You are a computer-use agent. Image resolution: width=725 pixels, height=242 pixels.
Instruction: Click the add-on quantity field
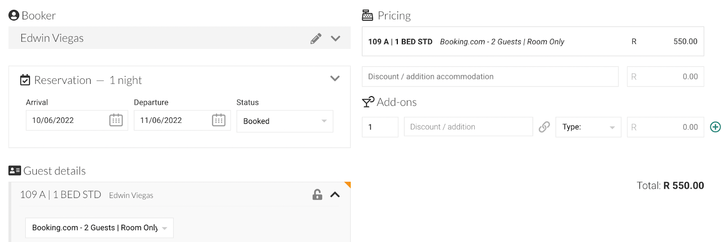[380, 127]
